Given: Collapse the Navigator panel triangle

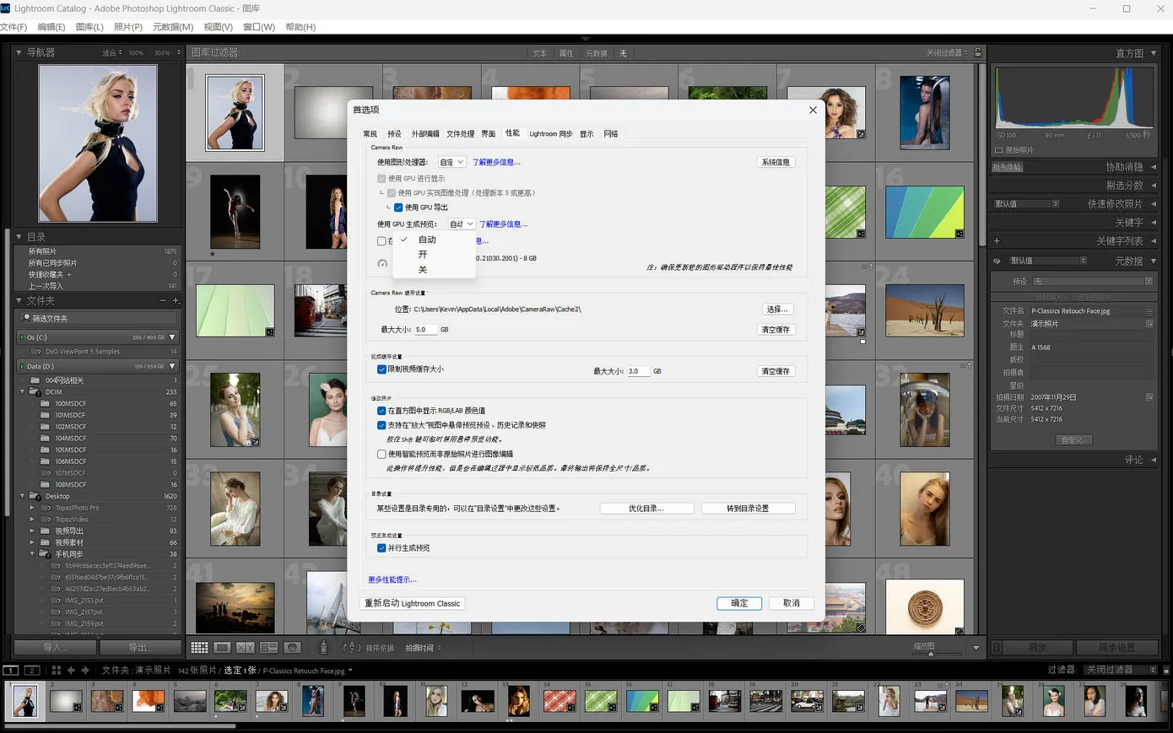Looking at the screenshot, I should [x=19, y=52].
